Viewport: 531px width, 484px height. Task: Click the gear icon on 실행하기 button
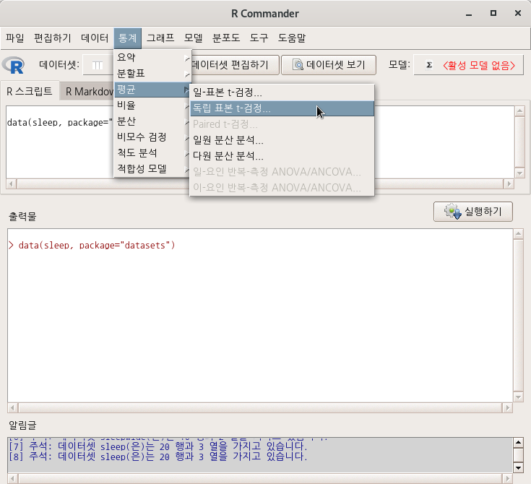click(453, 212)
